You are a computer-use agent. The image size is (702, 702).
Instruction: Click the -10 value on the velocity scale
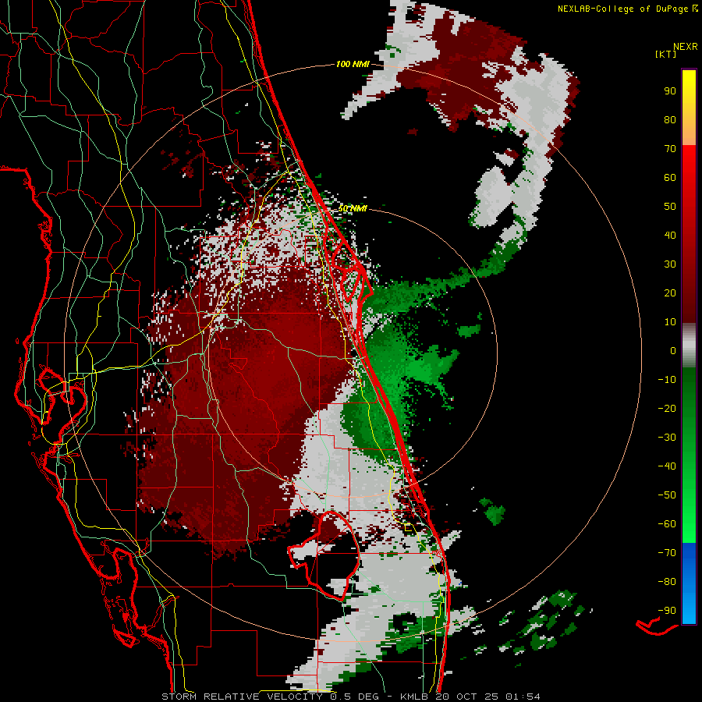(667, 380)
